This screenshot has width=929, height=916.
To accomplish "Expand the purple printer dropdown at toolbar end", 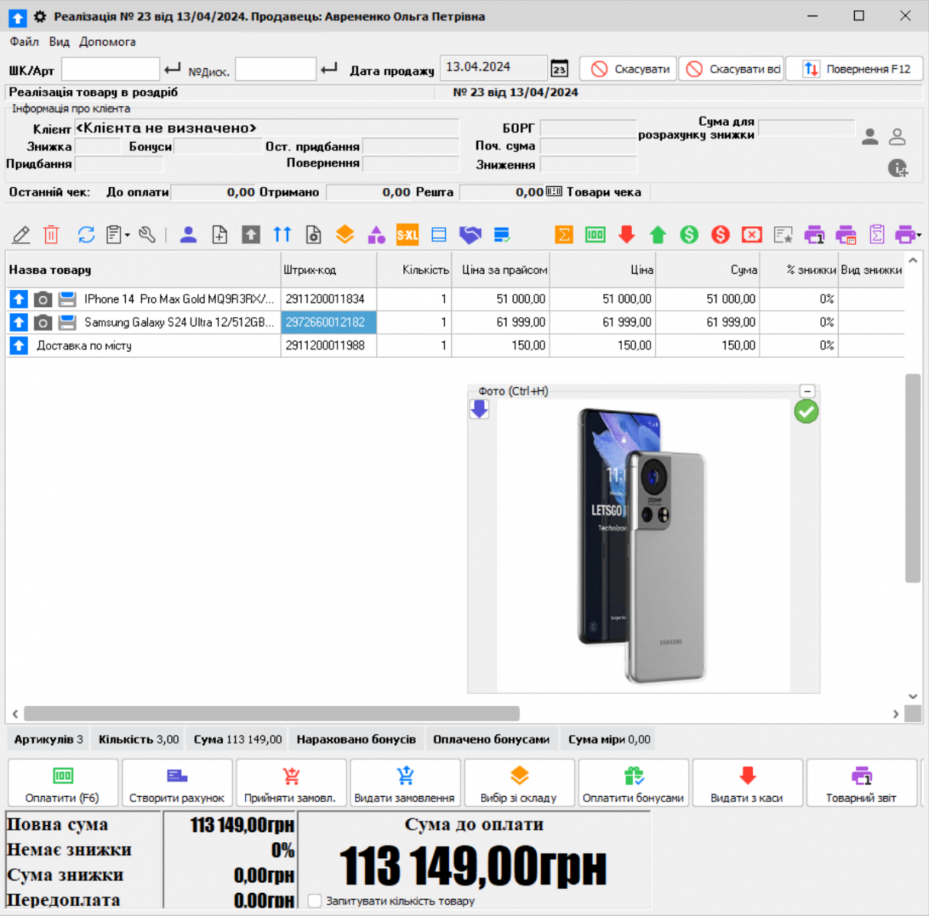I will (x=919, y=235).
